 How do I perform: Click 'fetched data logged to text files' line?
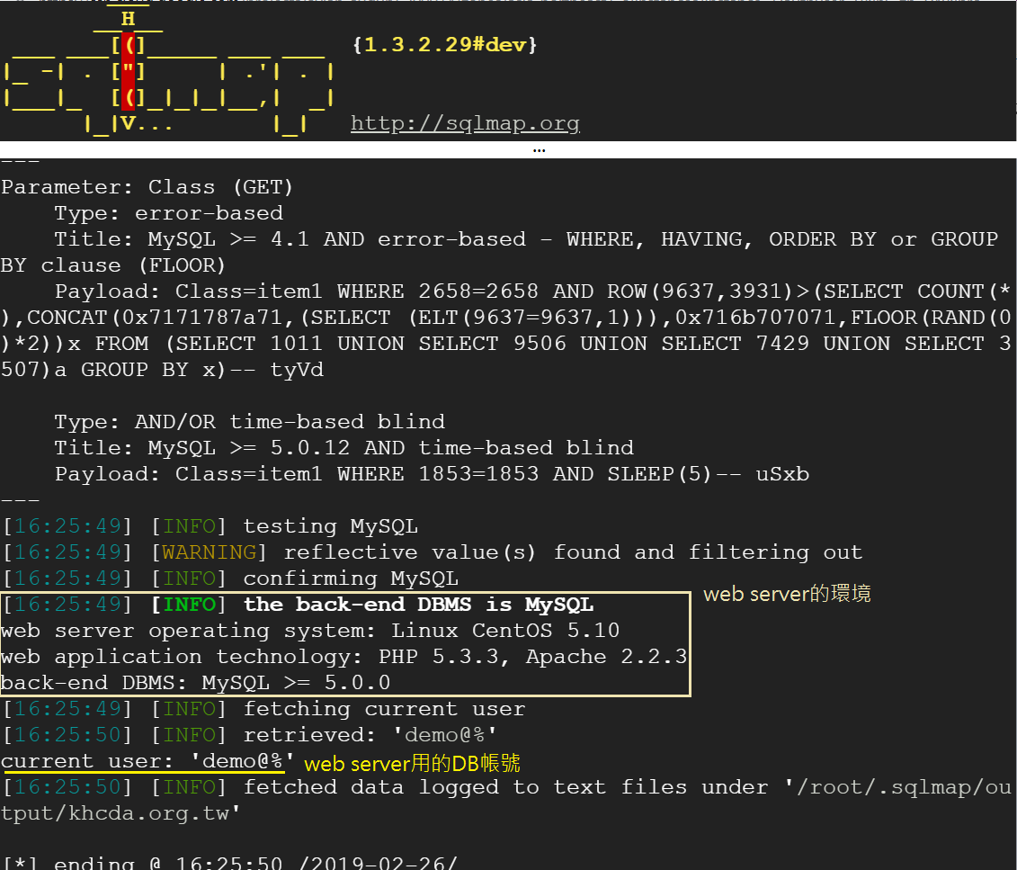[x=507, y=787]
